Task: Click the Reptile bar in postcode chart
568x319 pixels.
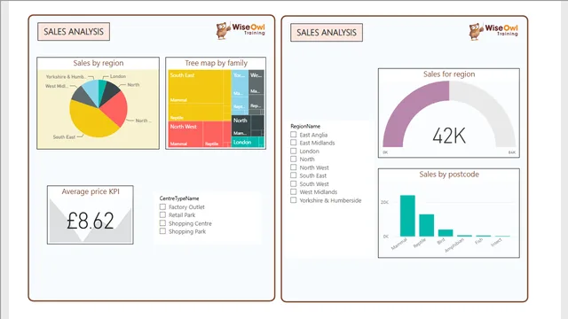Action: pos(426,225)
